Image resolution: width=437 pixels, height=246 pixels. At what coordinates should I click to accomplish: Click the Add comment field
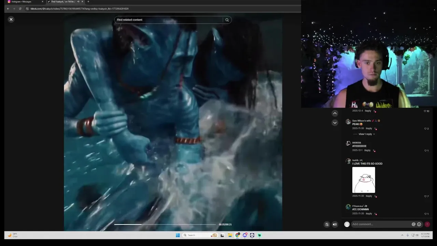tap(381, 224)
